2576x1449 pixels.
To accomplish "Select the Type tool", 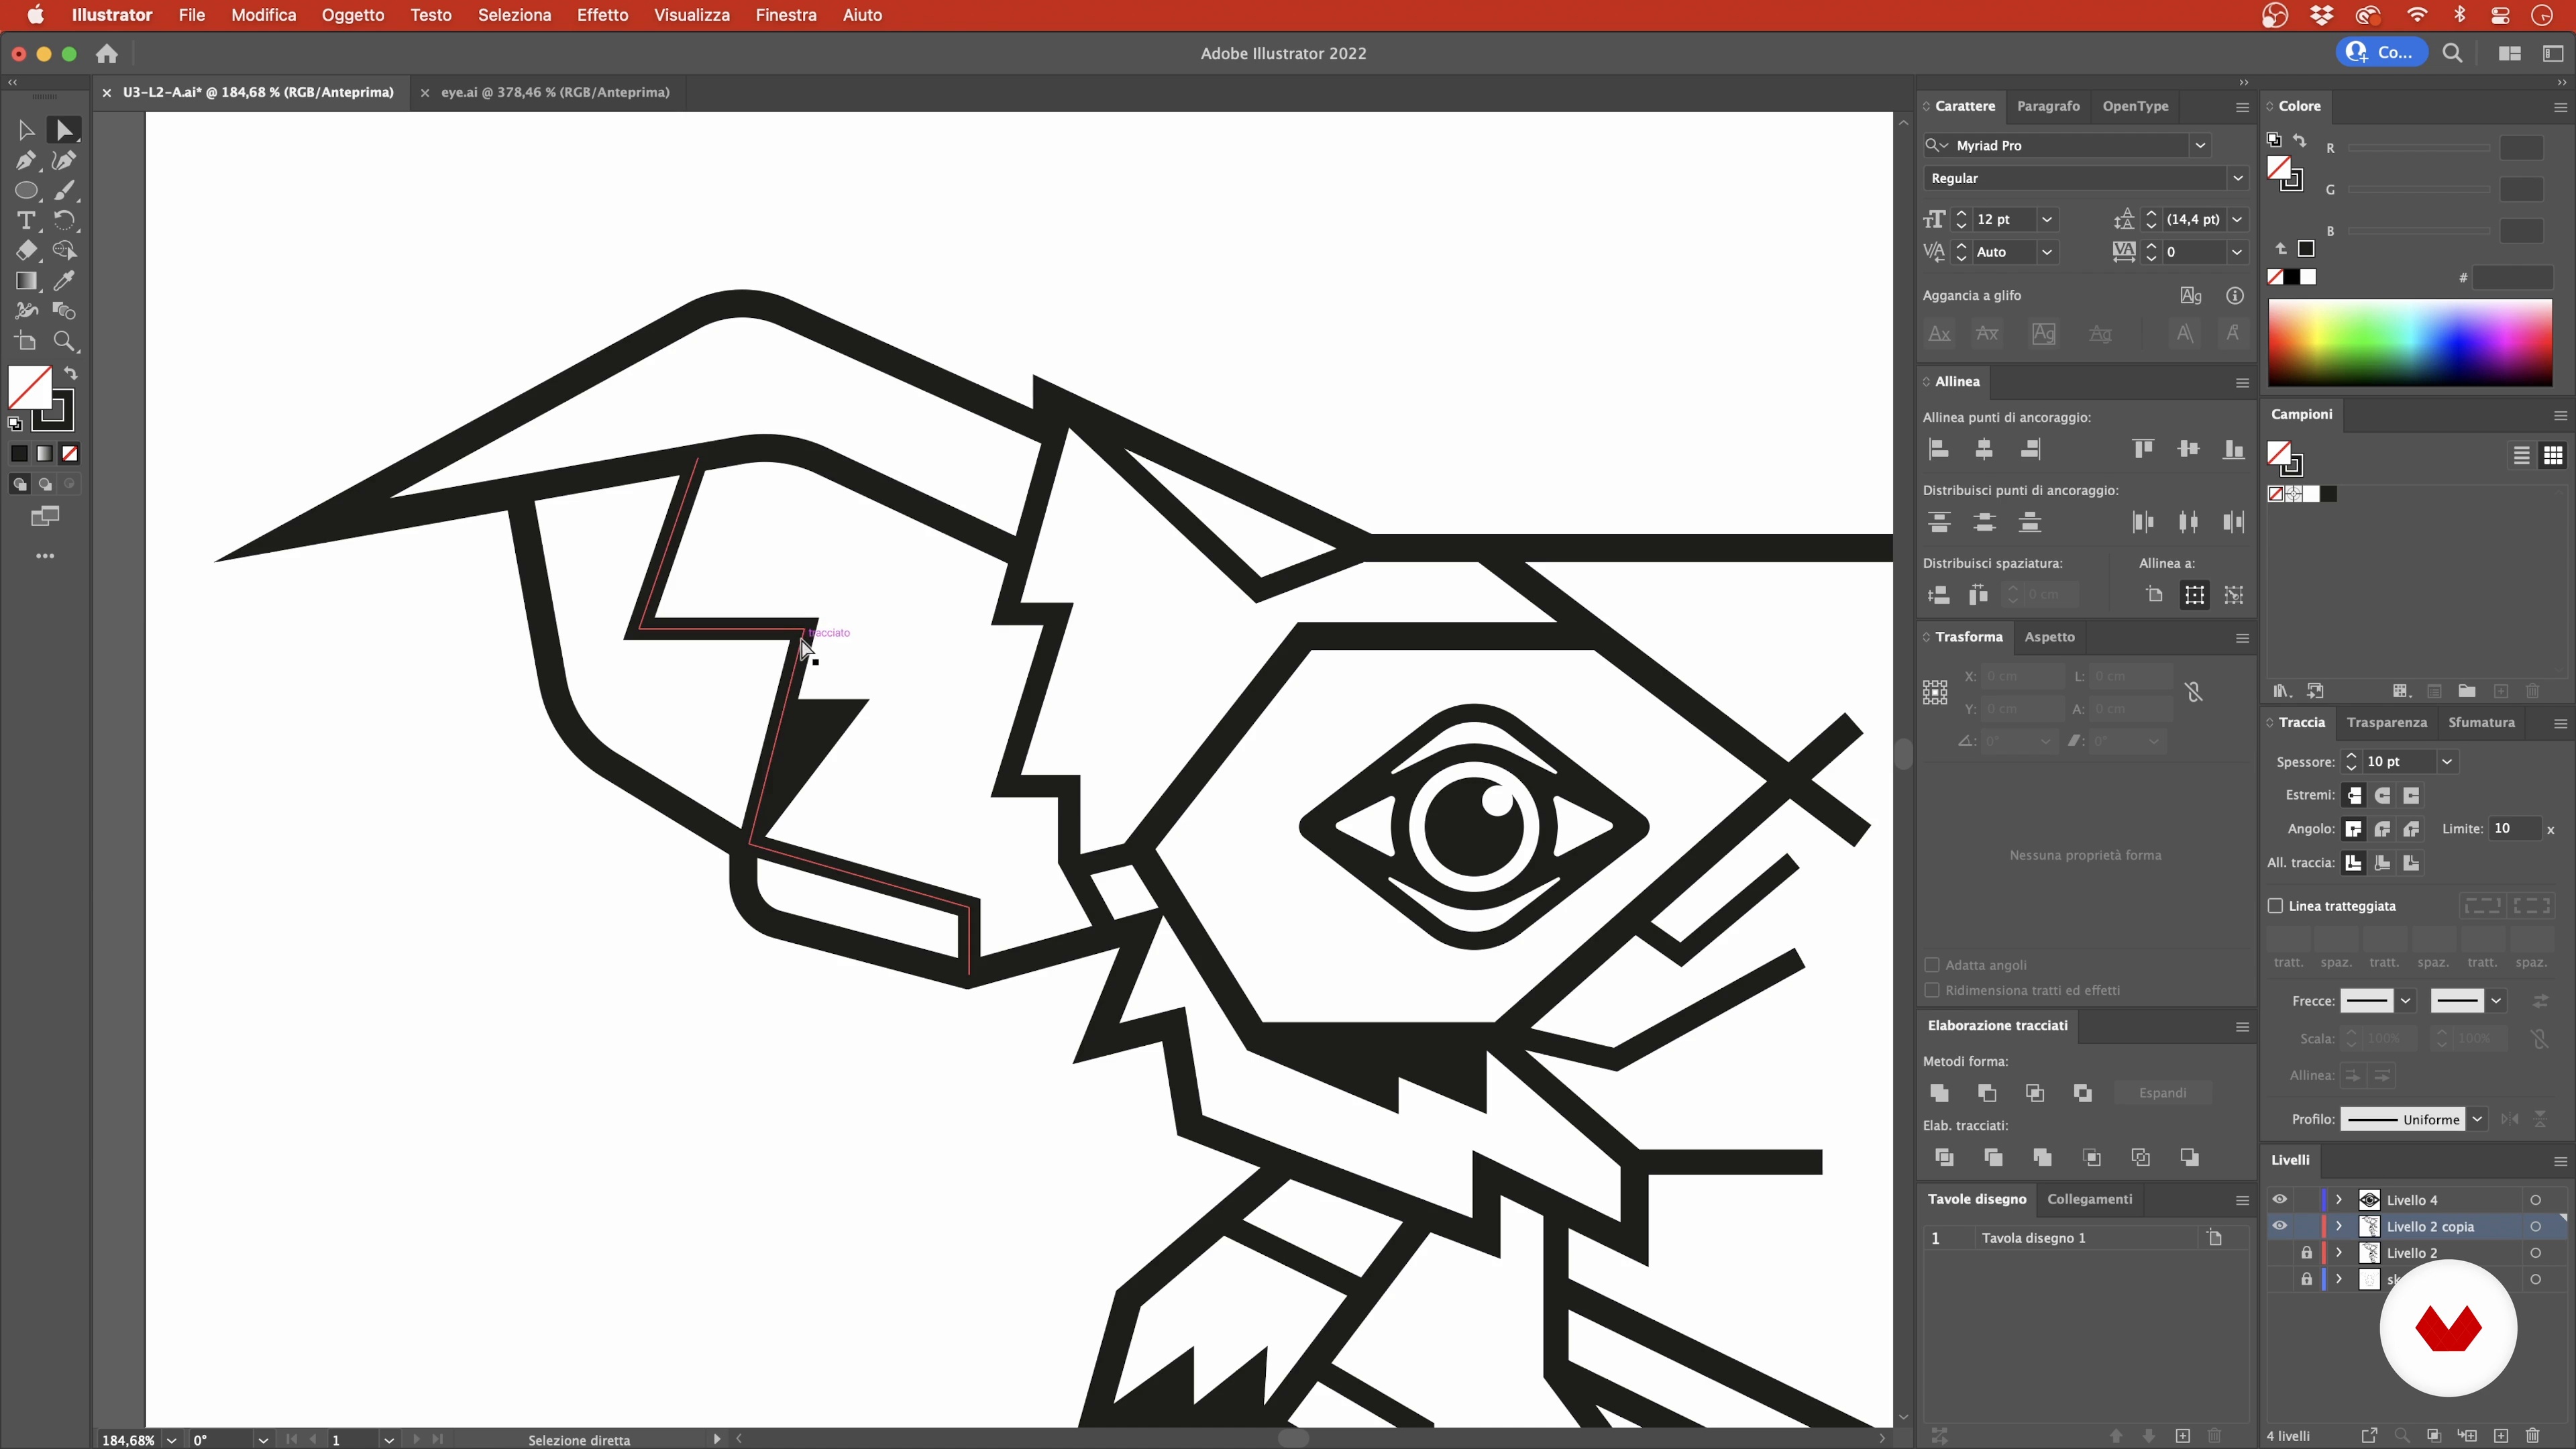I will (26, 220).
